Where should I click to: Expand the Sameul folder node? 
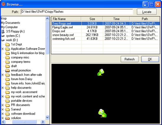3,109
